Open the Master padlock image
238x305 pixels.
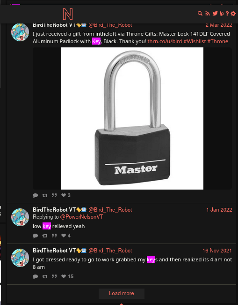click(x=132, y=118)
